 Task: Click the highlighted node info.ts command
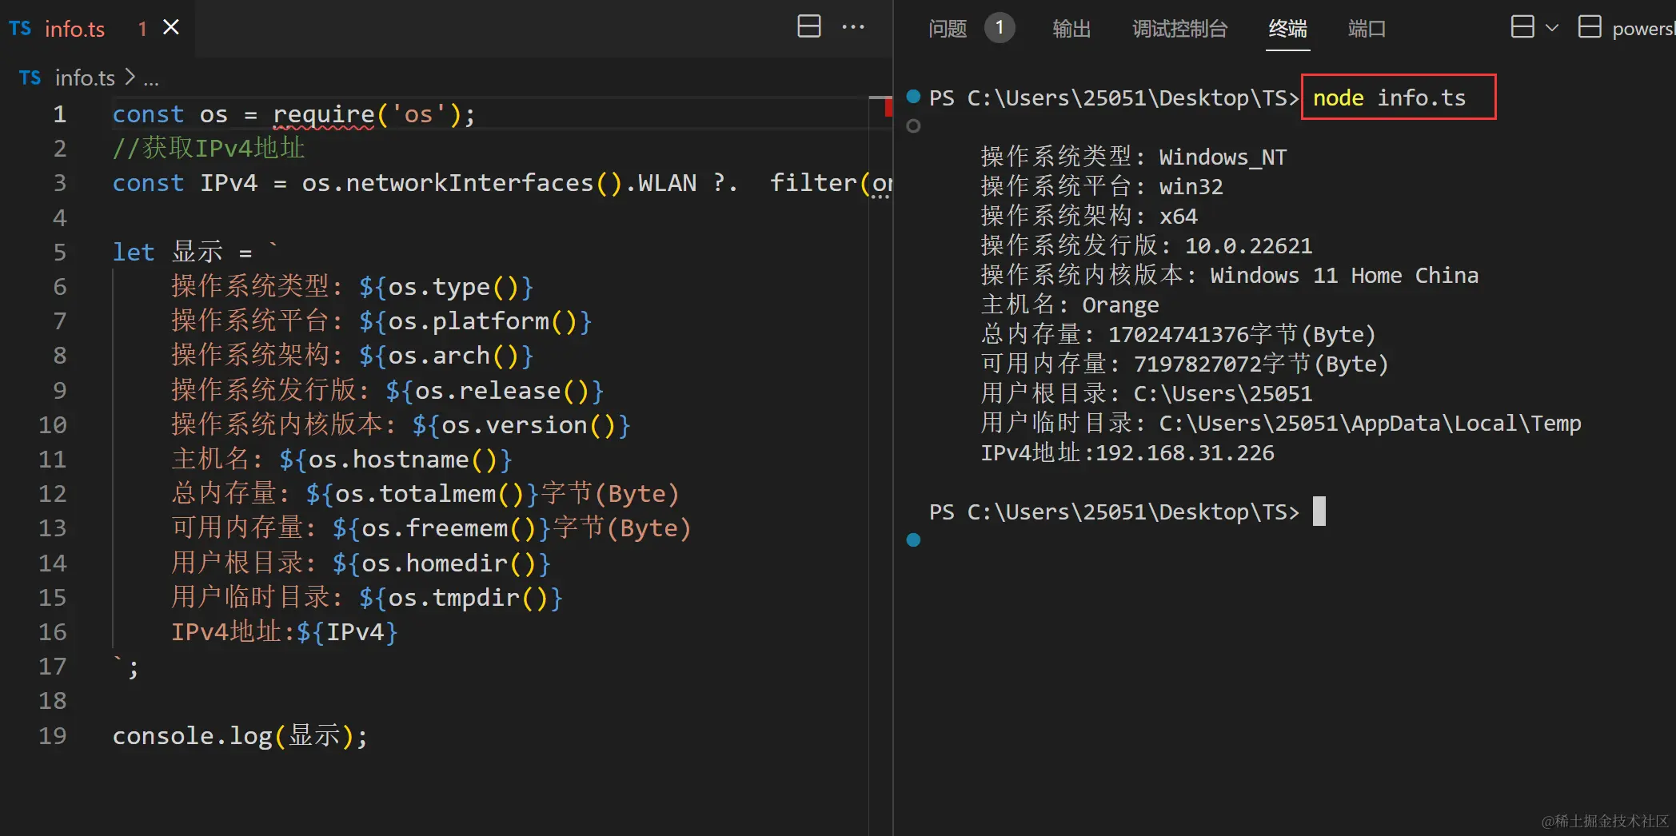coord(1398,97)
